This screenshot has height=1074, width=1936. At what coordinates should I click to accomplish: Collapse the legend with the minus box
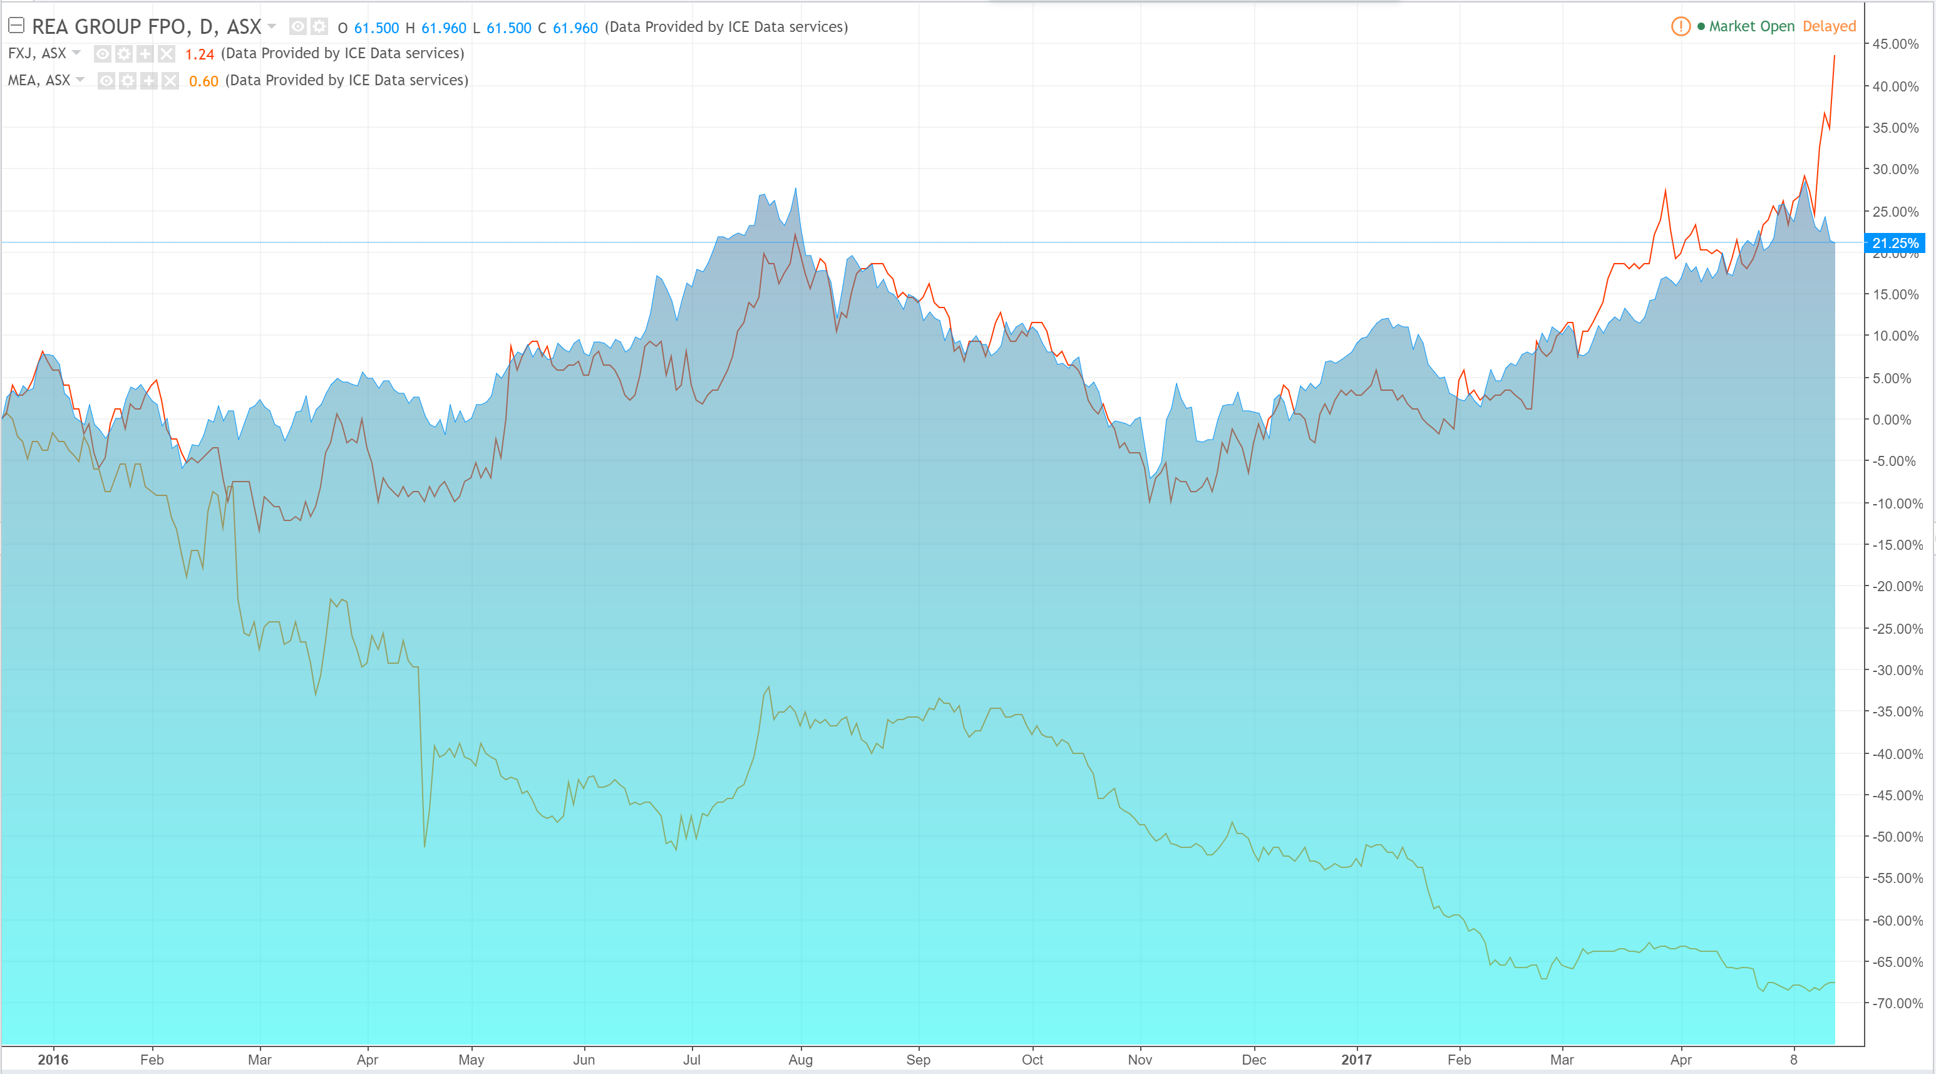pyautogui.click(x=16, y=26)
